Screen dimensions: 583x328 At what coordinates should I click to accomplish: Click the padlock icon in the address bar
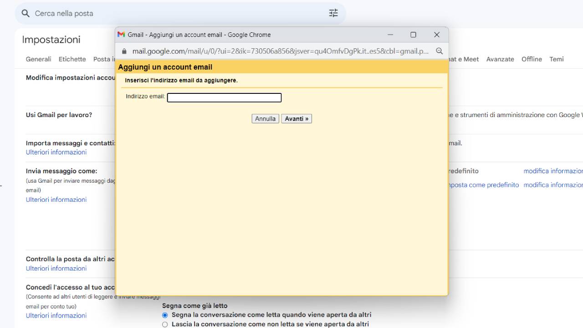click(x=123, y=51)
